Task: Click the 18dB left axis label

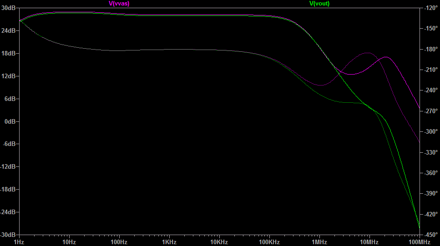Action: tap(9, 53)
